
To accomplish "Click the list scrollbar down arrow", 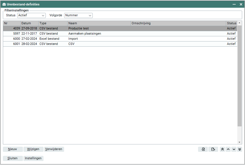I will [240, 142].
